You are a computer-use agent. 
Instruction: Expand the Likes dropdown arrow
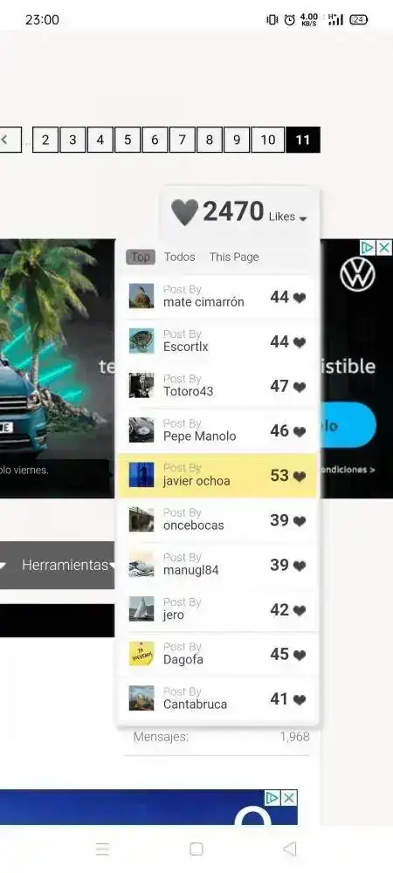[x=303, y=219]
